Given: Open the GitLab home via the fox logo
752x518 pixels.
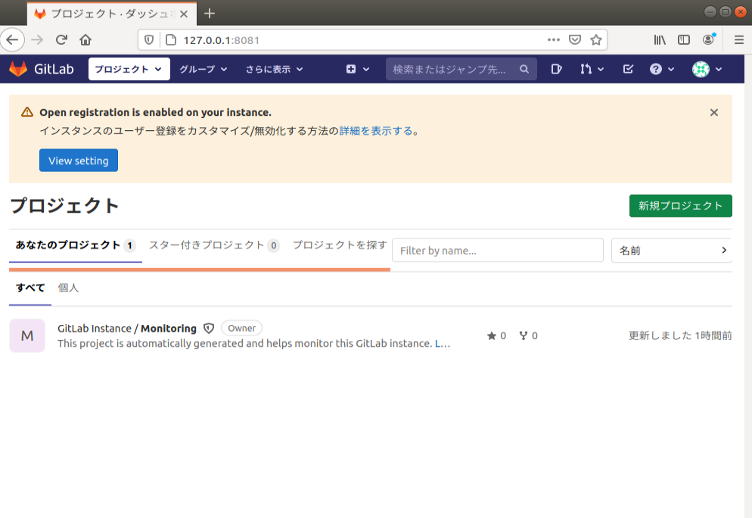Looking at the screenshot, I should [17, 69].
